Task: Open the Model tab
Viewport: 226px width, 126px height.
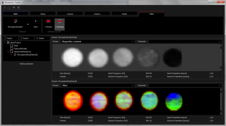Action: point(124,14)
